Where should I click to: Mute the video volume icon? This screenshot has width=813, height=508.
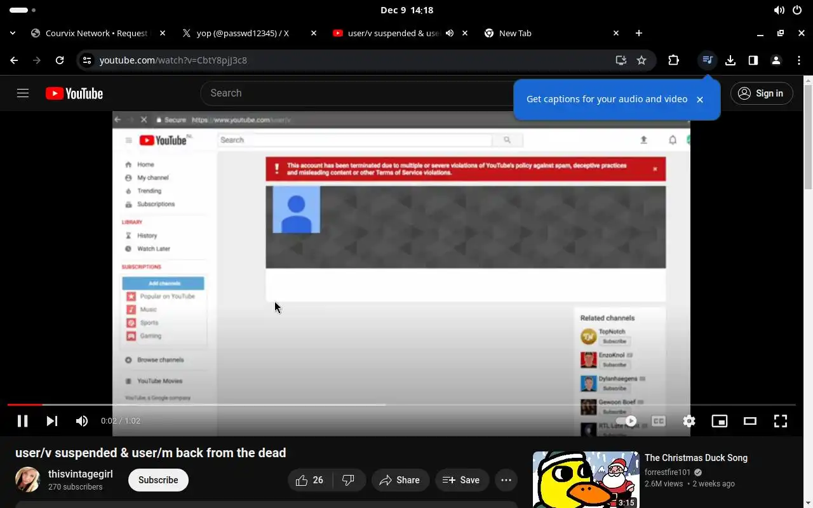pyautogui.click(x=82, y=421)
